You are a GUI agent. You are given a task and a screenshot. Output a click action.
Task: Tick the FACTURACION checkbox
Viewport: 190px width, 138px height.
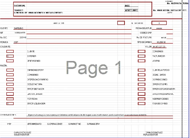[x=142, y=56]
